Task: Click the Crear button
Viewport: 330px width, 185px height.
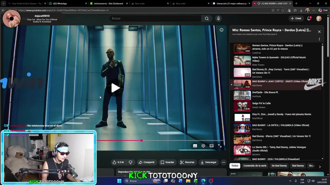Action: 296,18
